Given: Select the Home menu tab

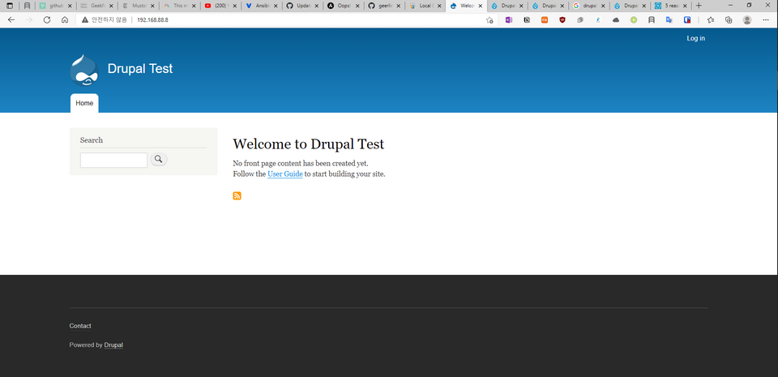Looking at the screenshot, I should [84, 103].
